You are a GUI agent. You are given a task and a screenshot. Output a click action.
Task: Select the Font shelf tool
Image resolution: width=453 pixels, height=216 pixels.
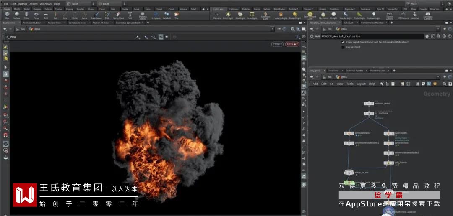click(x=130, y=15)
